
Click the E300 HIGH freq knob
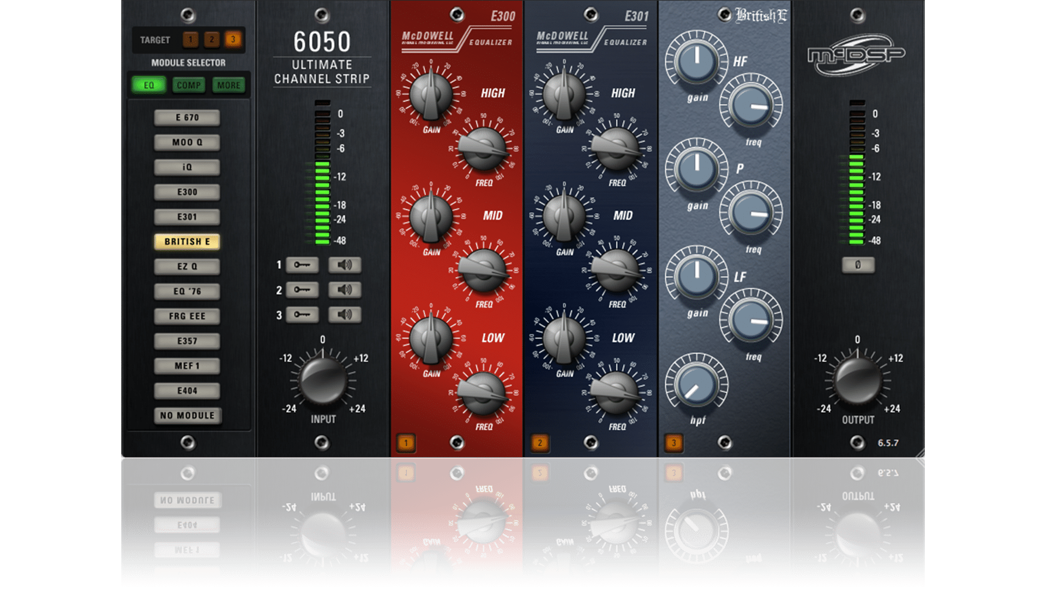(483, 148)
